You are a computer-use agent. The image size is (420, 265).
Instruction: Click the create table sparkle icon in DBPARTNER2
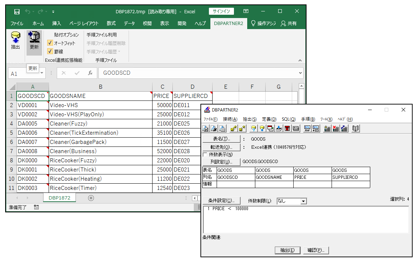click(x=327, y=128)
